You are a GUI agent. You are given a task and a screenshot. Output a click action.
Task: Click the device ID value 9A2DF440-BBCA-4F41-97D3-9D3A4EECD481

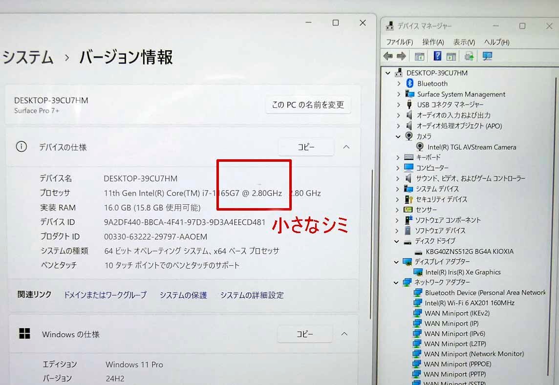[x=185, y=222]
